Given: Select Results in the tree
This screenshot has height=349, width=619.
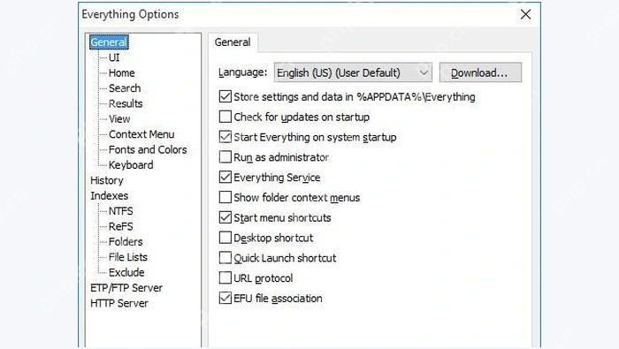Looking at the screenshot, I should point(126,103).
